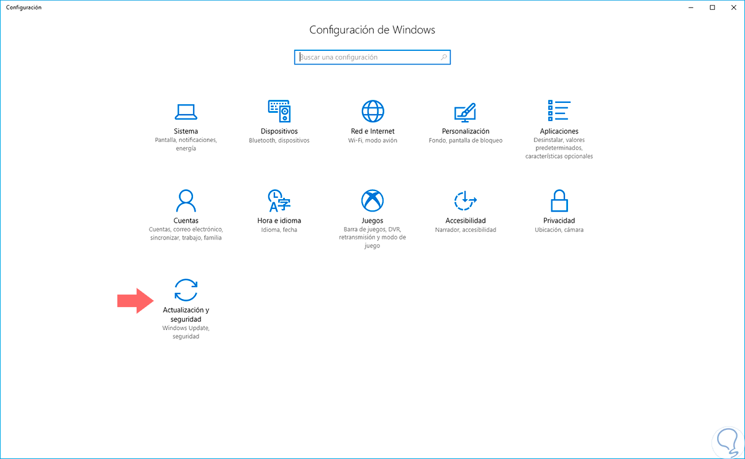Image resolution: width=745 pixels, height=459 pixels.
Task: Open the Accesibilidad dashed clock icon
Action: [x=466, y=200]
